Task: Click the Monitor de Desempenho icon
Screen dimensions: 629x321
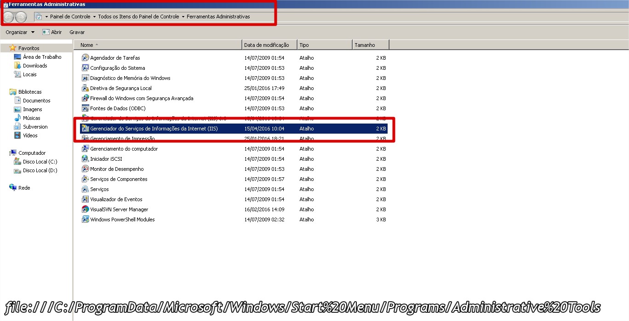Action: pyautogui.click(x=85, y=169)
